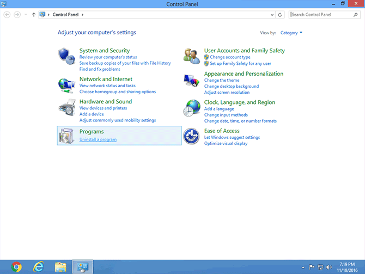This screenshot has width=365, height=274.
Task: Click Save backup copies with File History
Action: [x=125, y=63]
